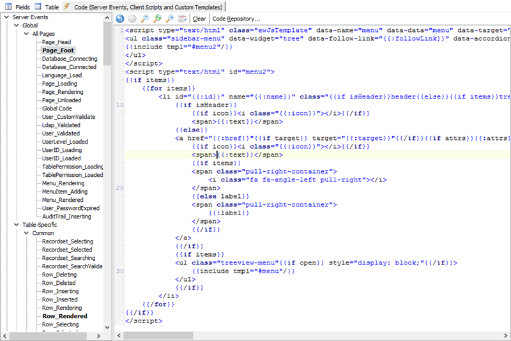Click tree panel scroll-left arrow
511x341 pixels.
[4, 336]
